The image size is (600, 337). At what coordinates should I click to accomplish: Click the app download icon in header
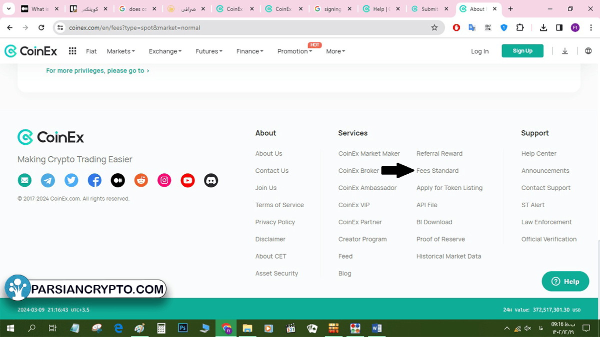[565, 51]
